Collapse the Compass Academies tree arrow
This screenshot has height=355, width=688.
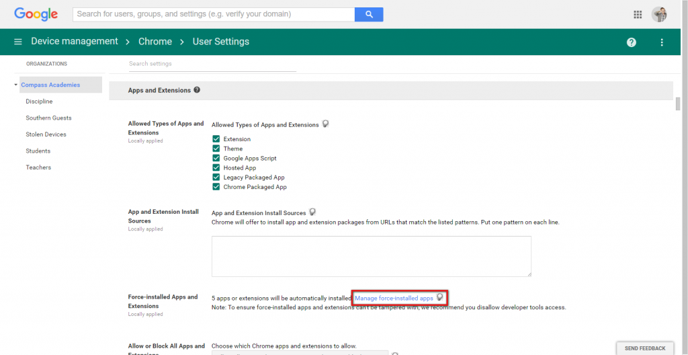pos(16,85)
